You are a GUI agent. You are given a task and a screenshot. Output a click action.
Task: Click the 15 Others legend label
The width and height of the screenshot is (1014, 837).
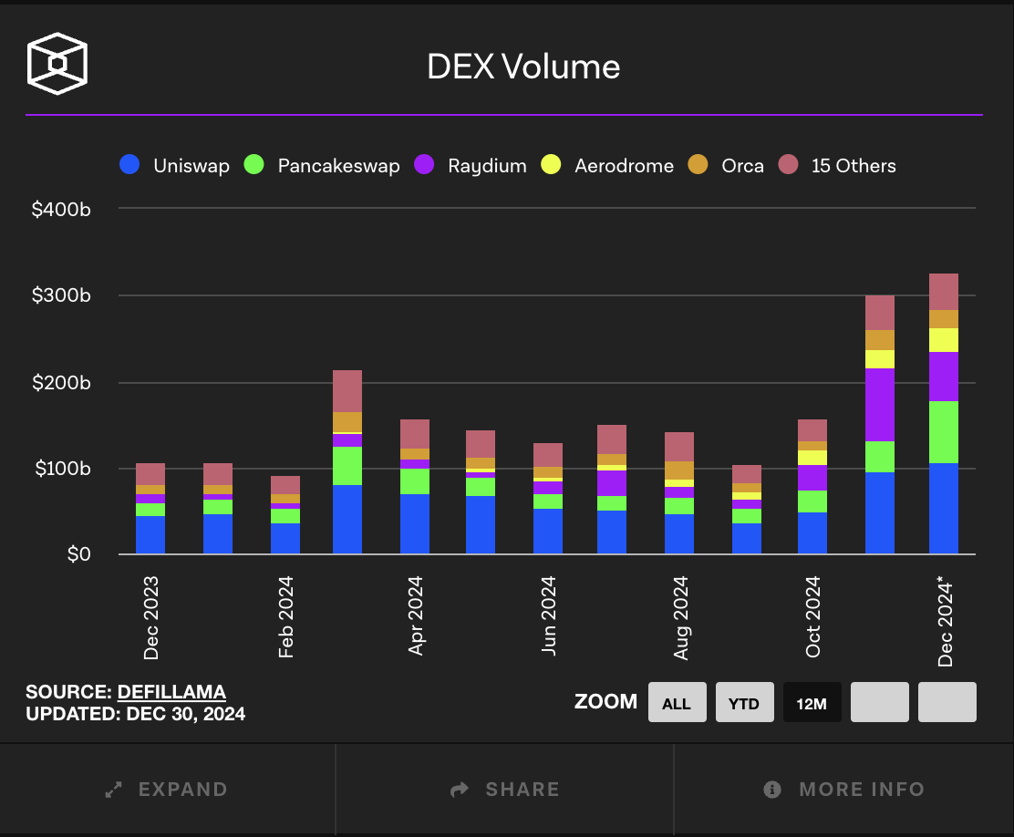pos(854,166)
